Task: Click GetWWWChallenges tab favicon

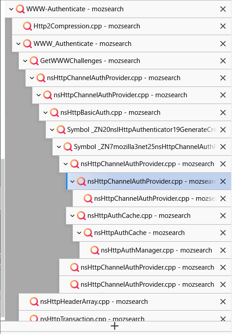Action: 34,61
